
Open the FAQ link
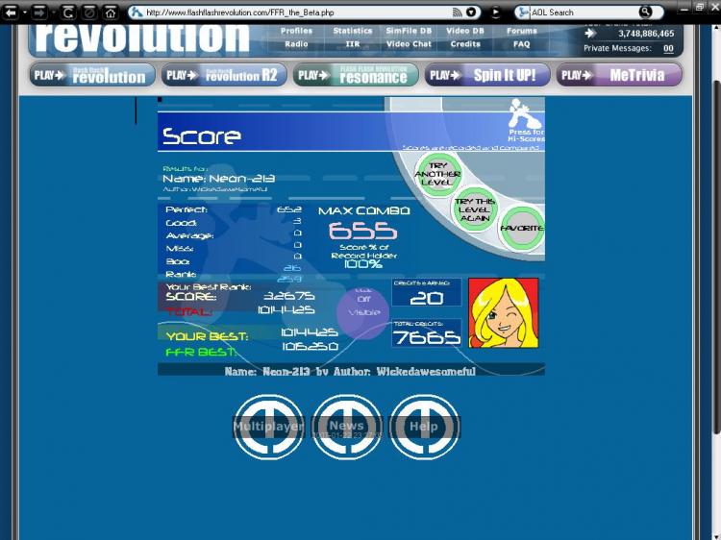(521, 44)
